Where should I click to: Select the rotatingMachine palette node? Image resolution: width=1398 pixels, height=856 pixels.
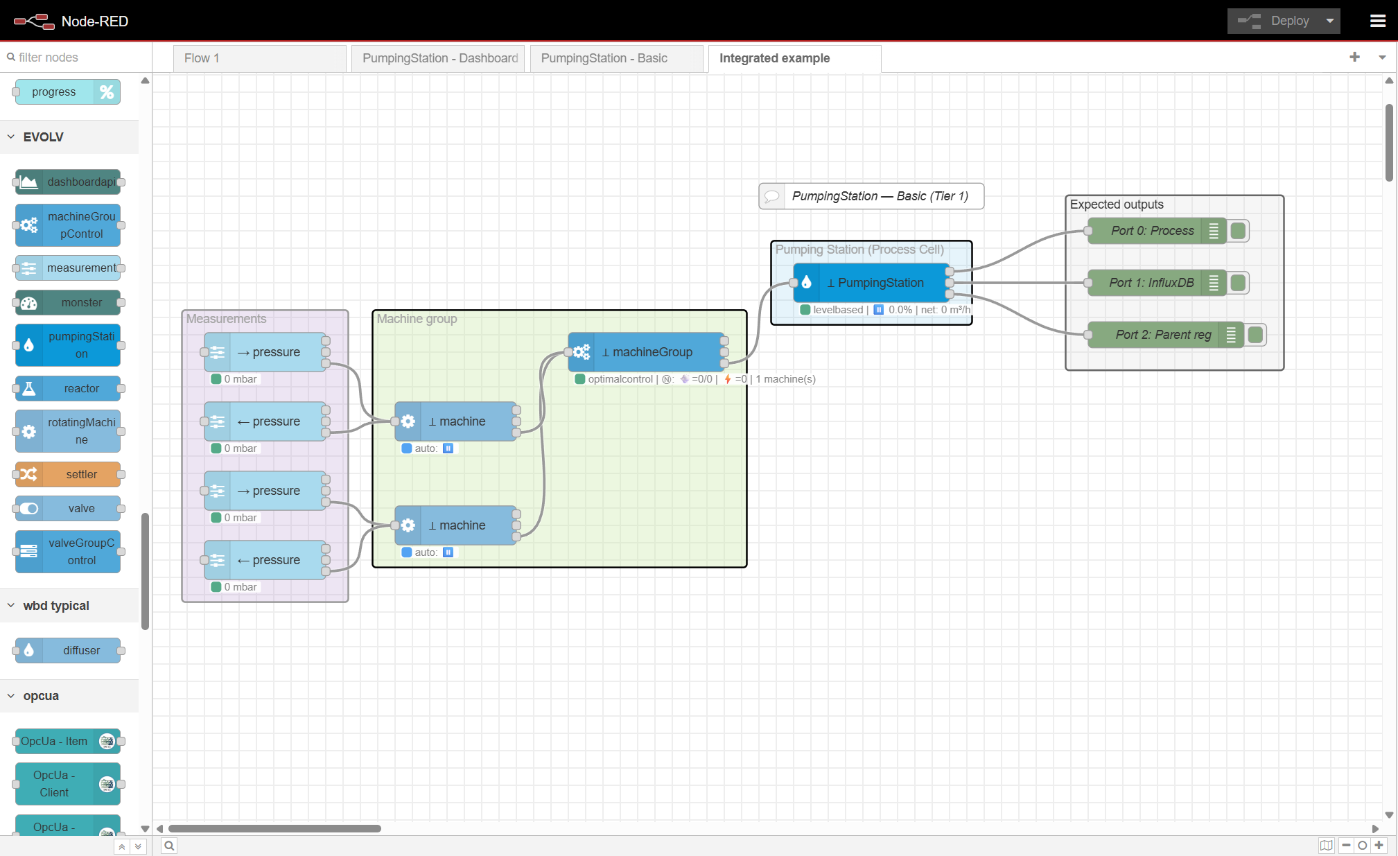(68, 431)
